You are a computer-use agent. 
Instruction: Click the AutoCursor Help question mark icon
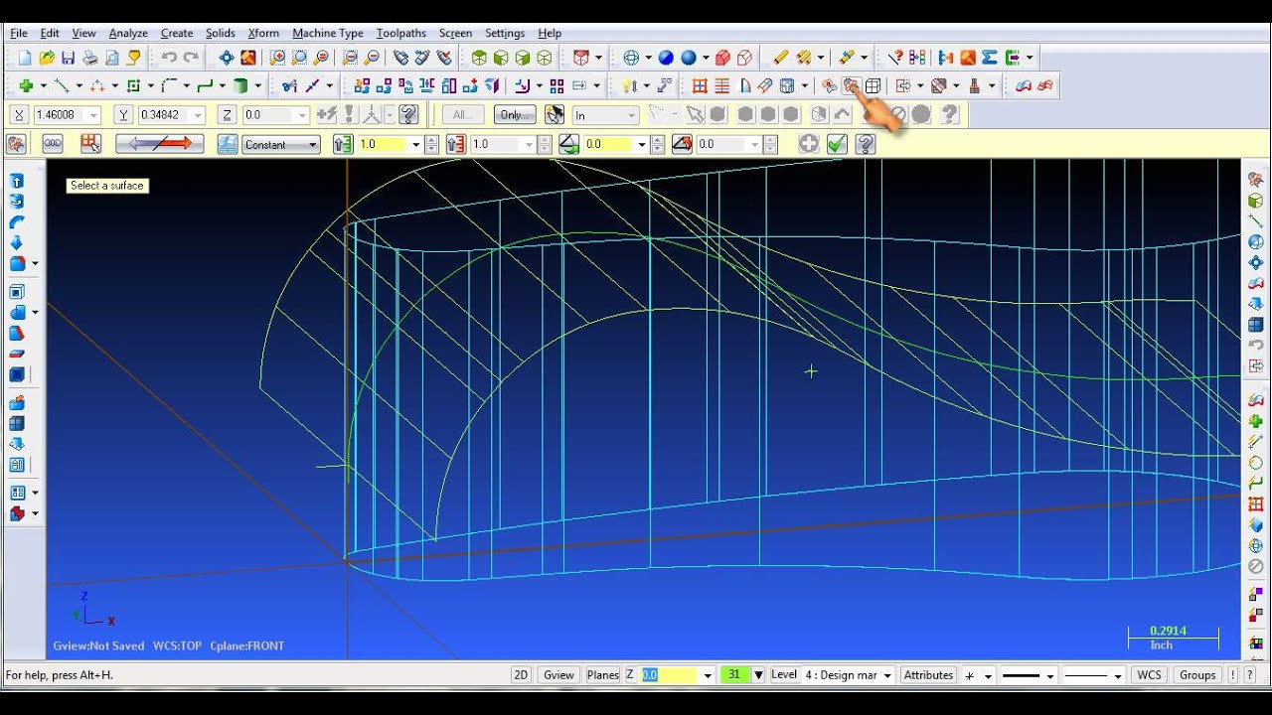coord(408,114)
